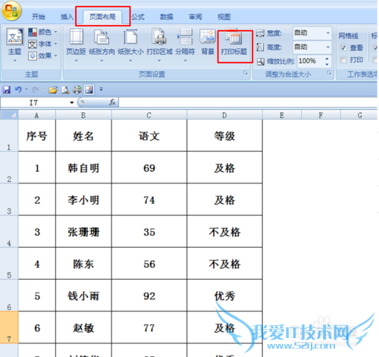
Task: Switch to Review (审阅) tab
Action: [x=196, y=17]
